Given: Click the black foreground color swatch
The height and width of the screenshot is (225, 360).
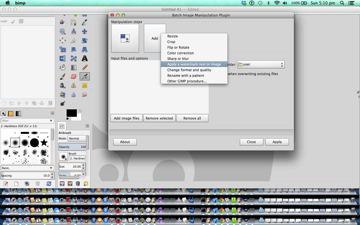Looking at the screenshot, I should (71, 113).
